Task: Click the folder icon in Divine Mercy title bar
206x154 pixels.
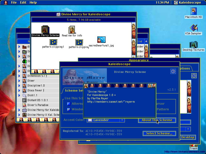Action: [58, 14]
